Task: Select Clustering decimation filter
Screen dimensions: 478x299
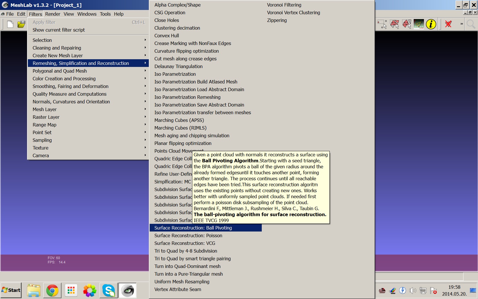Action: point(205,28)
